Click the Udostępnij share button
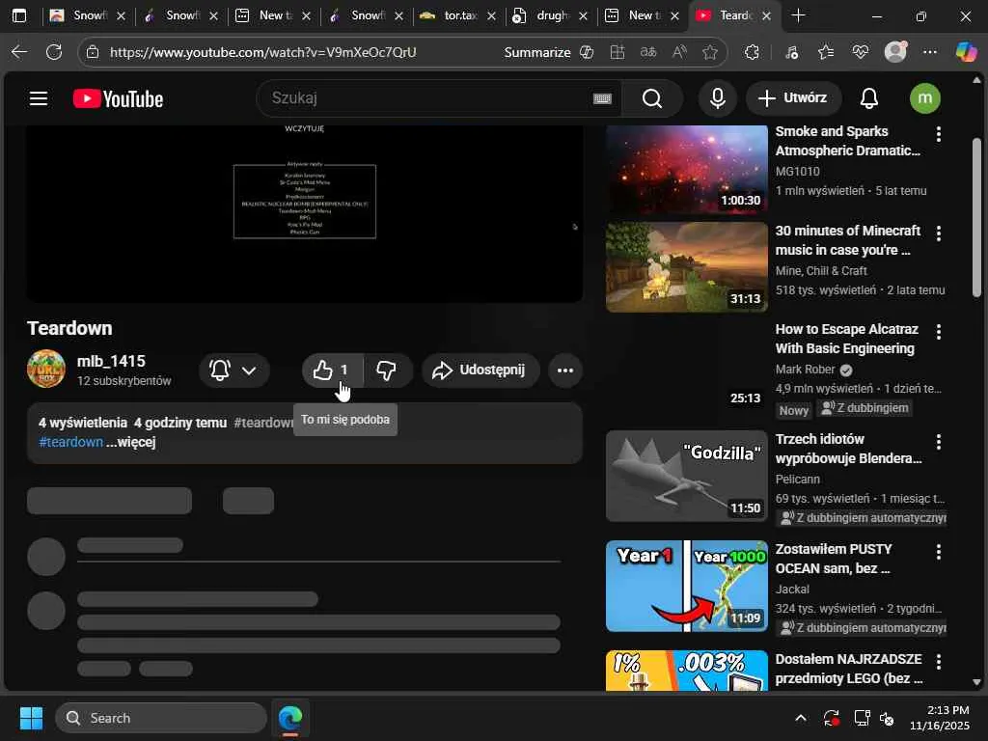988x741 pixels. 479,370
